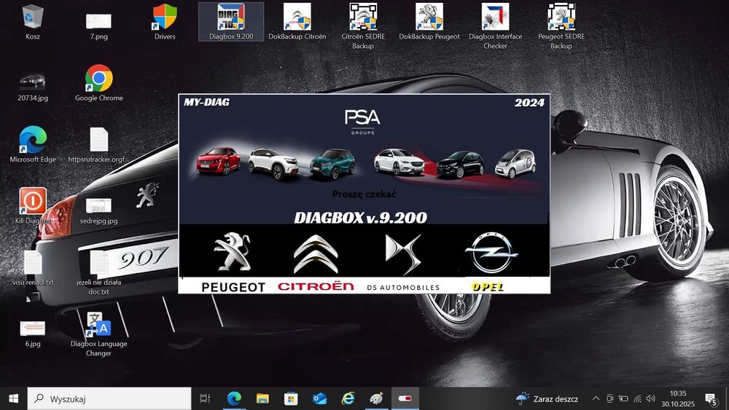Screen dimensions: 729x410
Task: Click the Citroën chevrons logo in splash
Action: [316, 254]
